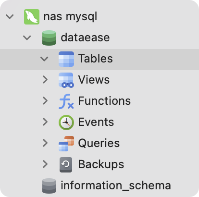Click the fx Functions icon
Image resolution: width=199 pixels, height=197 pixels.
(x=66, y=101)
